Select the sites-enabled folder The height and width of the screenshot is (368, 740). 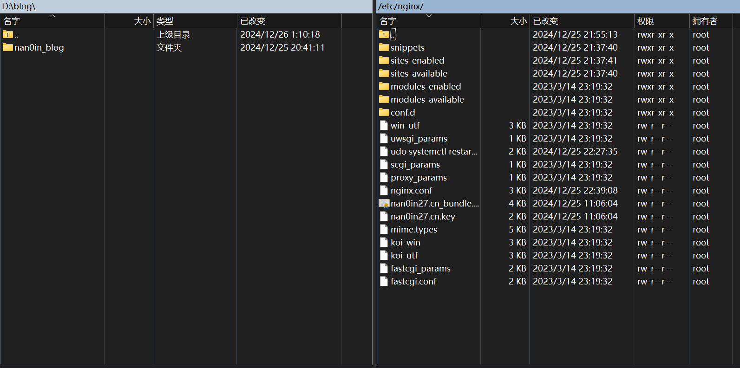[417, 60]
